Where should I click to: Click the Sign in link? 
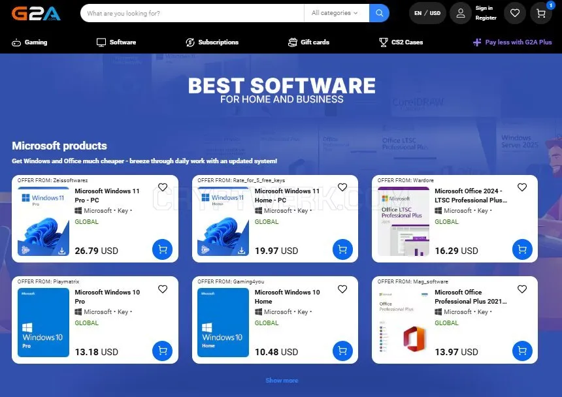pyautogui.click(x=484, y=8)
